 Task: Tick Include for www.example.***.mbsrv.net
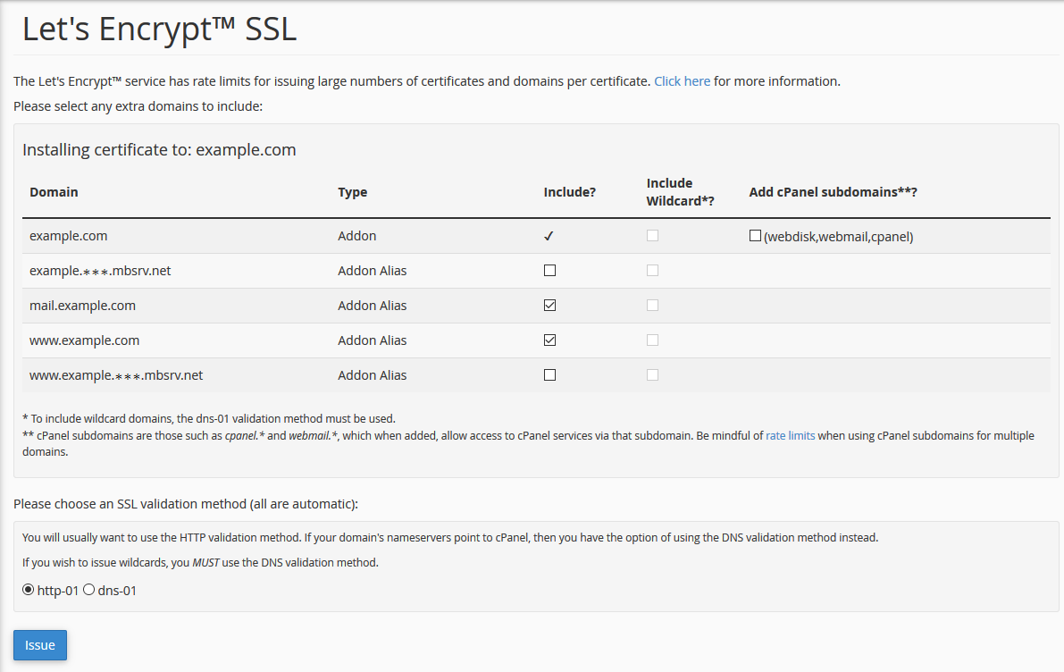click(x=549, y=375)
